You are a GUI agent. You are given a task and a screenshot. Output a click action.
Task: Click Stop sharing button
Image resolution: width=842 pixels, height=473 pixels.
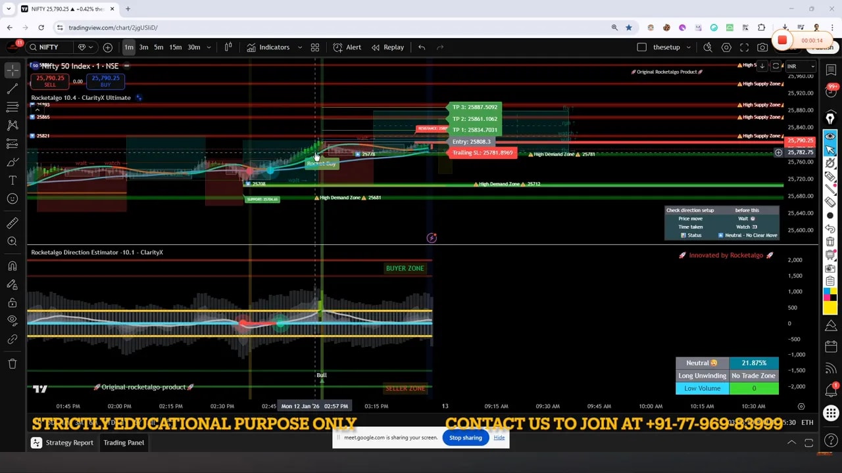click(x=466, y=438)
